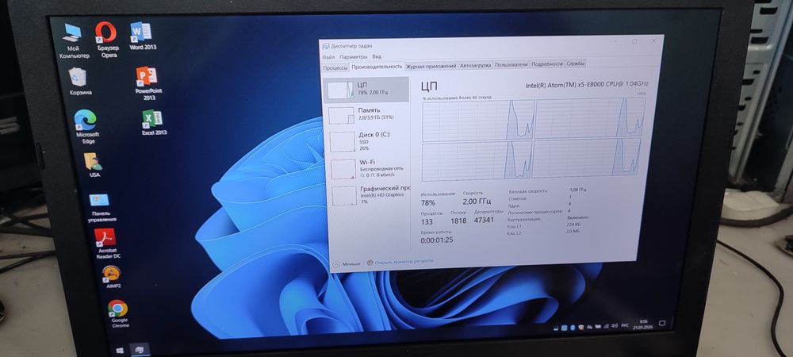Viewport: 793px width, 357px height.
Task: Click the Диспетчер задач title bar icon
Action: coord(327,46)
